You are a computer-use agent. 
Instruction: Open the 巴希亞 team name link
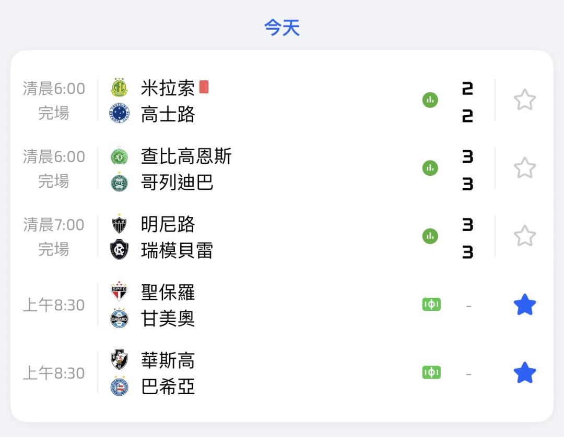pos(168,387)
